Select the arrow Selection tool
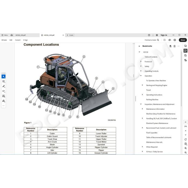This screenshot has height=188, width=188. click(3, 77)
